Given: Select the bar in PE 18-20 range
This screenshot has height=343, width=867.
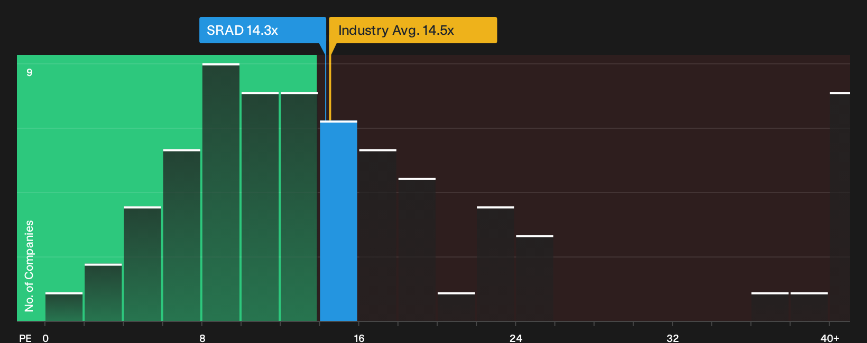Looking at the screenshot, I should tap(417, 250).
